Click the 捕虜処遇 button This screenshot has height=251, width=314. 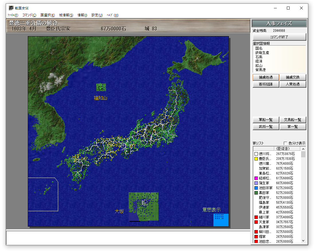[266, 77]
